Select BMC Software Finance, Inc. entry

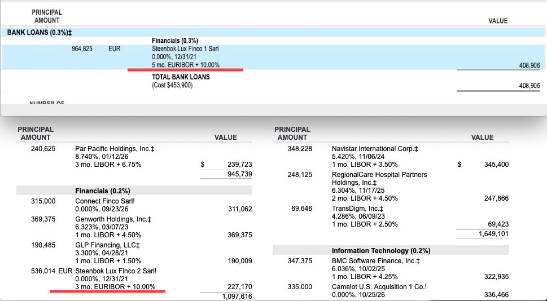(x=376, y=260)
